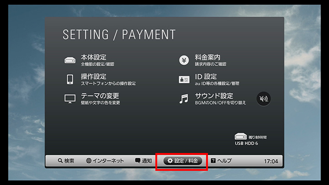Viewport: 329px width, 185px height.
Task: Toggle the muted speaker BGM button
Action: pos(264,99)
